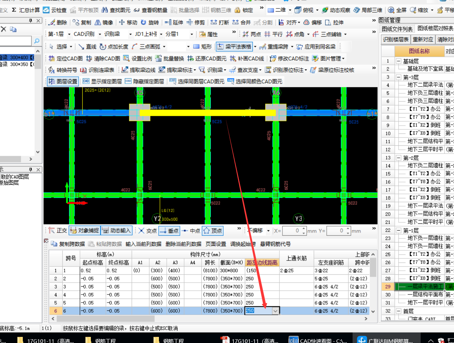Click 悬臂钢筋代号 menu item
Viewport: 454px width, 343px height.
point(275,244)
